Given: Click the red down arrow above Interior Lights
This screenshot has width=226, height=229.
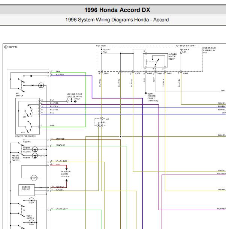Looking at the screenshot, I should point(66,169).
